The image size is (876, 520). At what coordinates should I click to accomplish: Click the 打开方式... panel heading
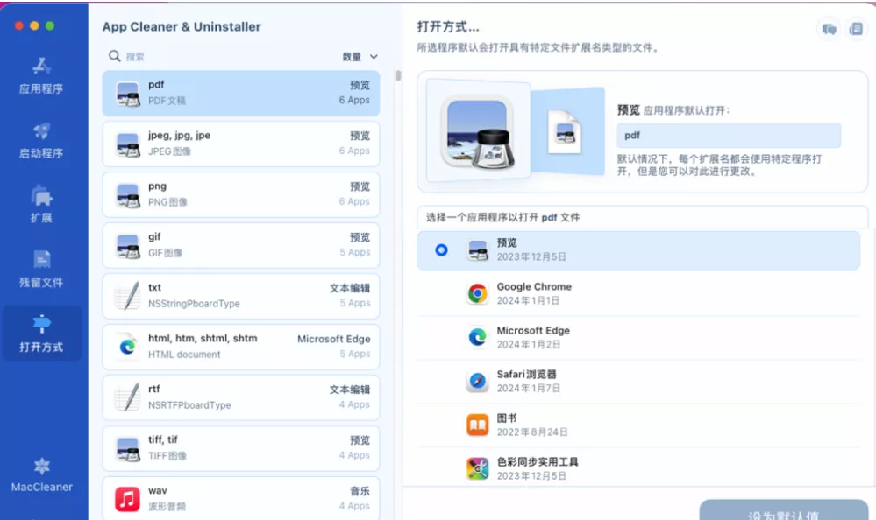[x=447, y=27]
